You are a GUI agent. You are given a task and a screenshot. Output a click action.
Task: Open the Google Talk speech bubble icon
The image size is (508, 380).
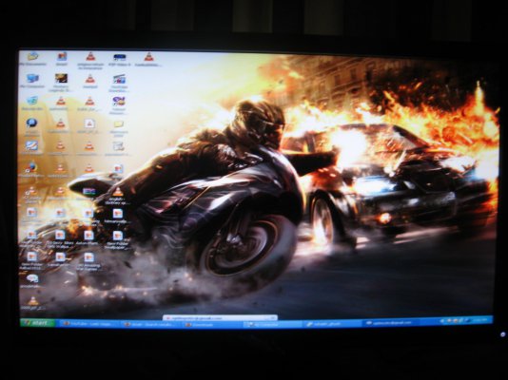pyautogui.click(x=32, y=280)
